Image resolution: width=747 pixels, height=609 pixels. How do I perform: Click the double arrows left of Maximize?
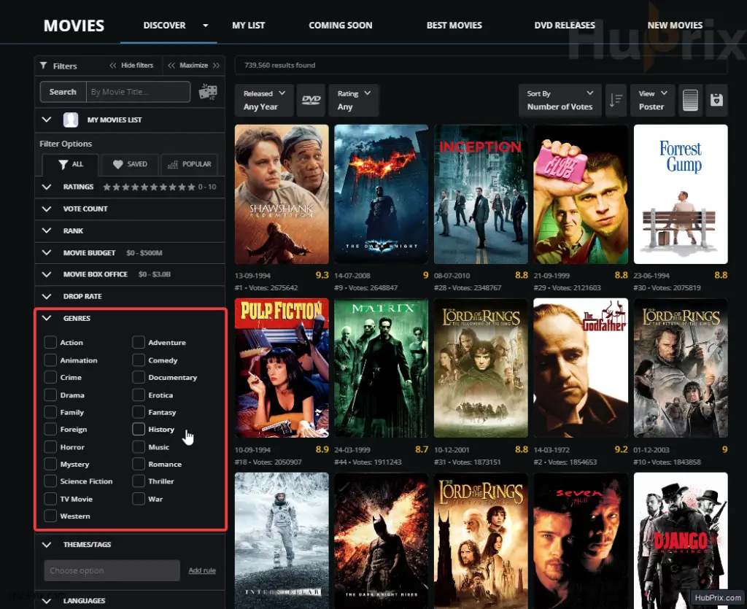click(x=171, y=66)
